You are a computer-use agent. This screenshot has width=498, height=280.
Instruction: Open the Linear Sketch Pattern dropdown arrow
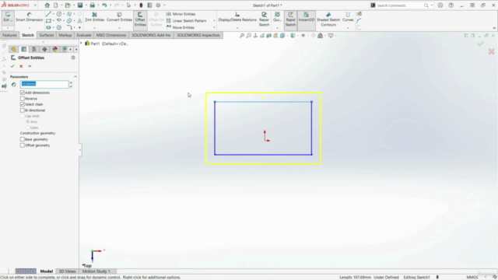coord(214,21)
